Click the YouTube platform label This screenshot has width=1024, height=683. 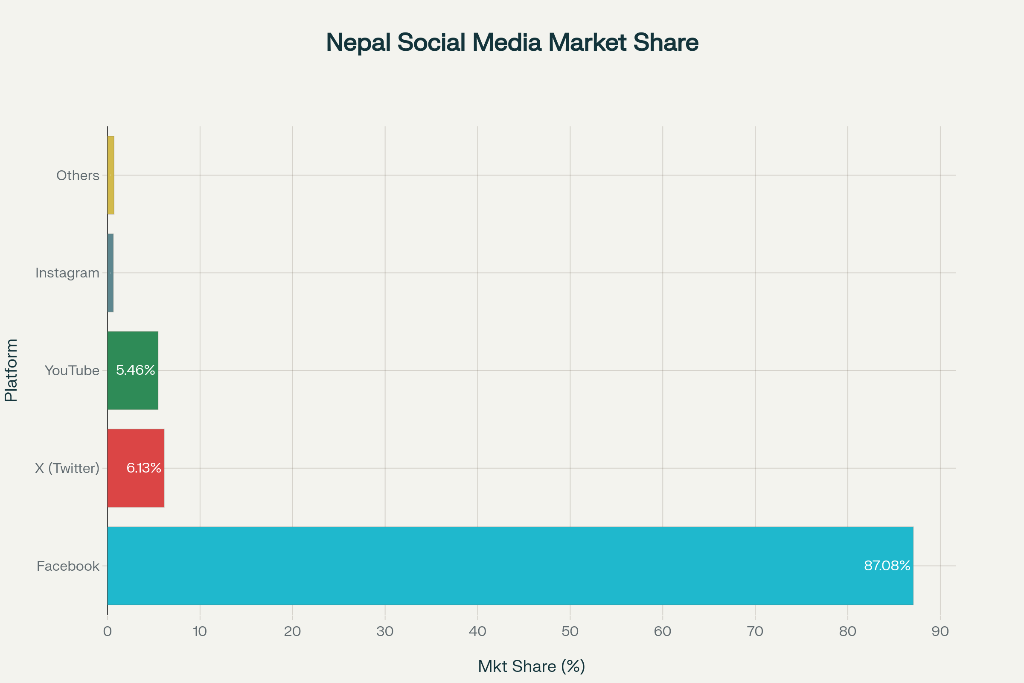[72, 371]
